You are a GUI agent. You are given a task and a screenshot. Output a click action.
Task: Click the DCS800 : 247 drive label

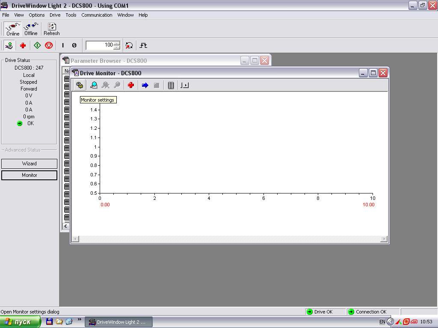pyautogui.click(x=29, y=68)
